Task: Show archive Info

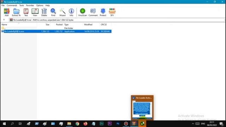Action: tap(71, 12)
